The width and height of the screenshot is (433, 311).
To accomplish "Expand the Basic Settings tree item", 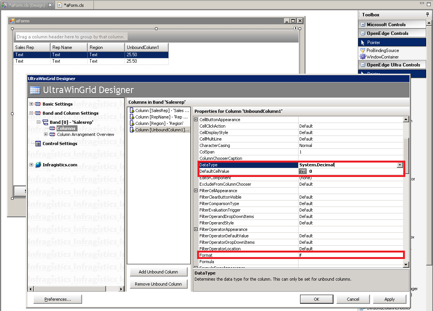I will tap(31, 104).
